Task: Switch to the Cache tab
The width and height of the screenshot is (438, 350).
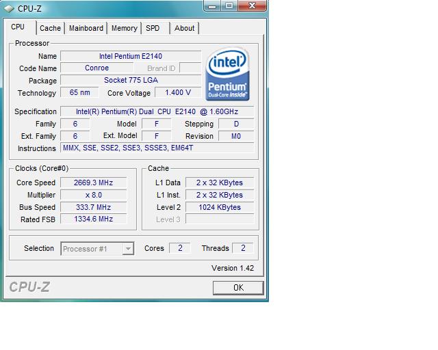Action: coord(50,28)
